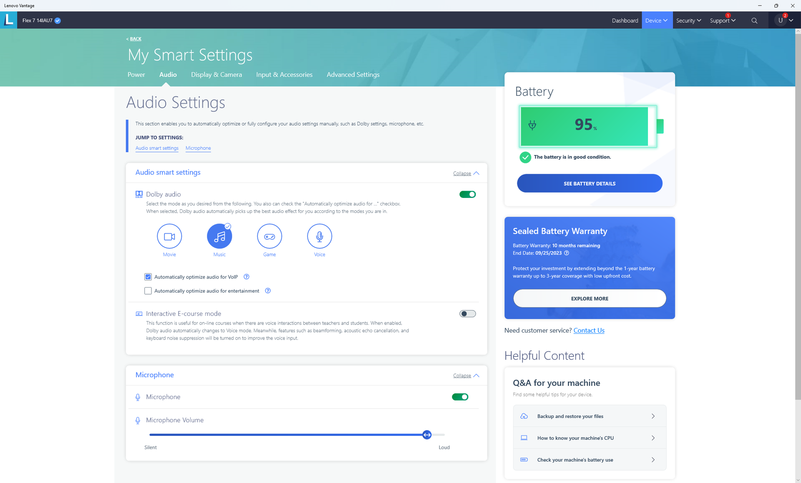Check automatically optimize audio for entertainment
801x483 pixels.
tap(148, 291)
